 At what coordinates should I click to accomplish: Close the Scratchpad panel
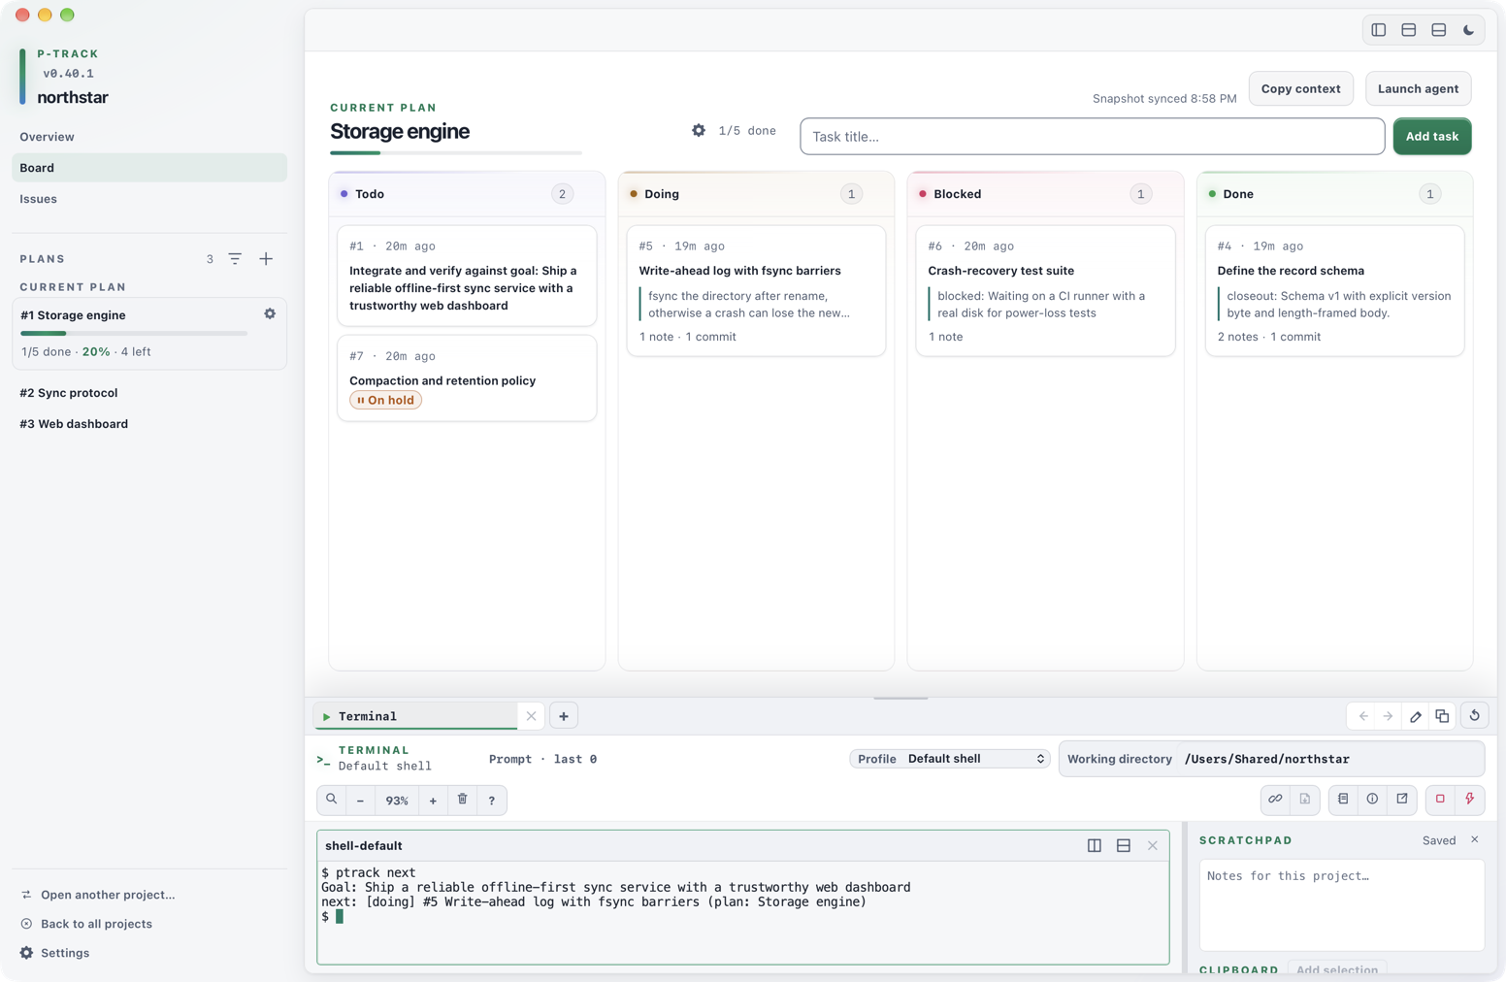pyautogui.click(x=1475, y=840)
